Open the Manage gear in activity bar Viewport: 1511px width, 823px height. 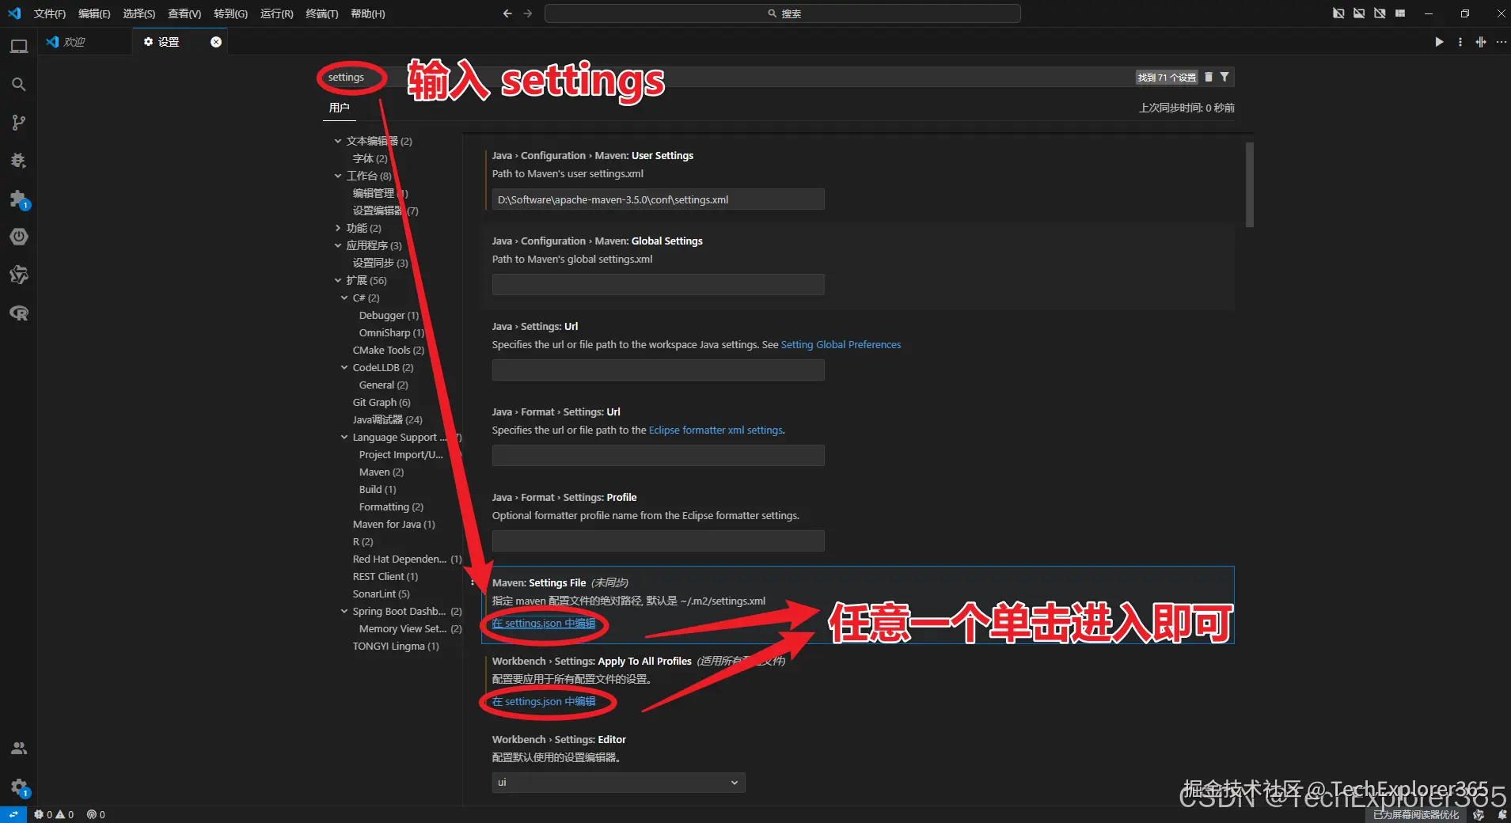point(19,787)
